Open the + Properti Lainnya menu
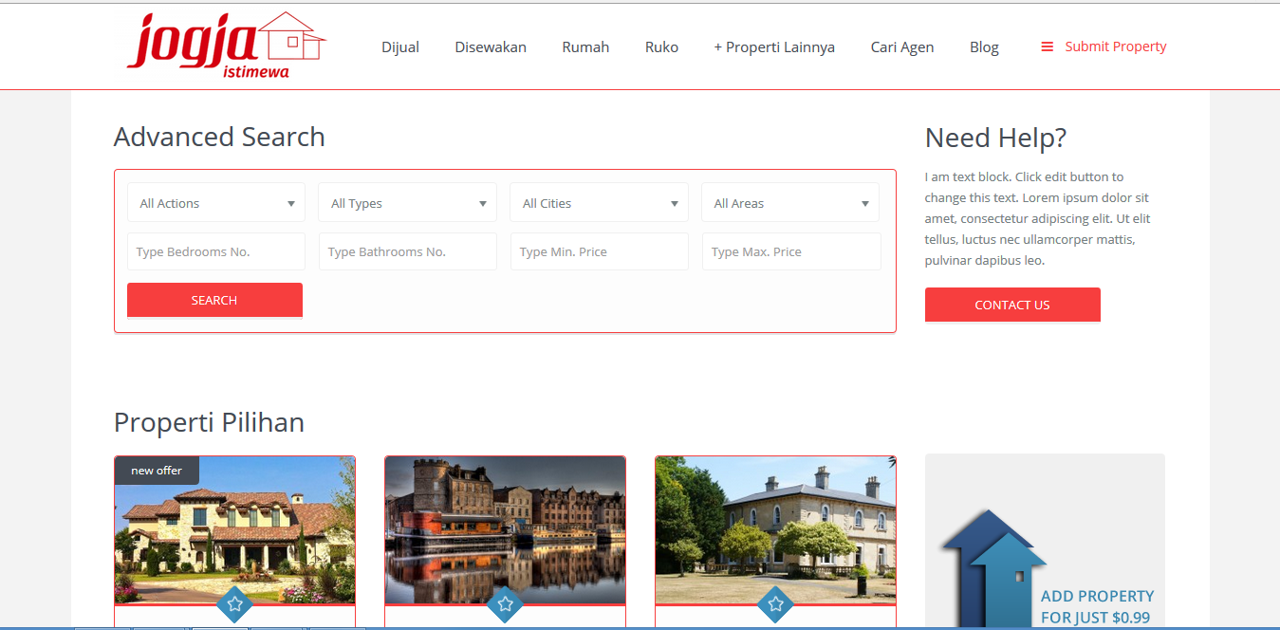1280x630 pixels. tap(774, 46)
